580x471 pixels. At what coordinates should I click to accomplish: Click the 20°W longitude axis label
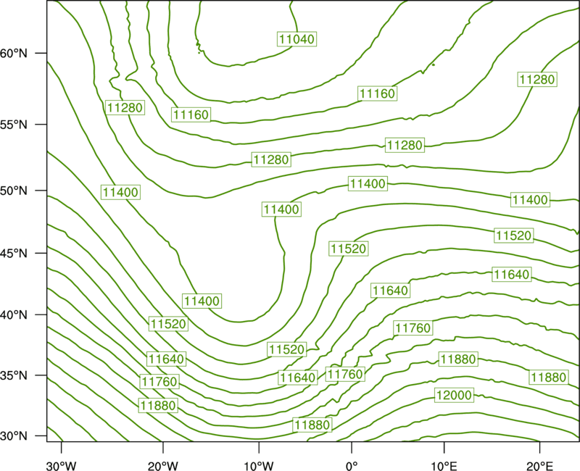tap(163, 465)
